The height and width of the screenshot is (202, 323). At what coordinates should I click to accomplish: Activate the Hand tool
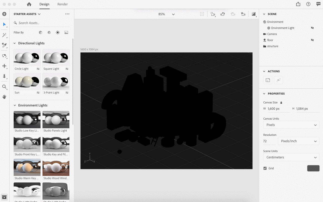point(4,97)
